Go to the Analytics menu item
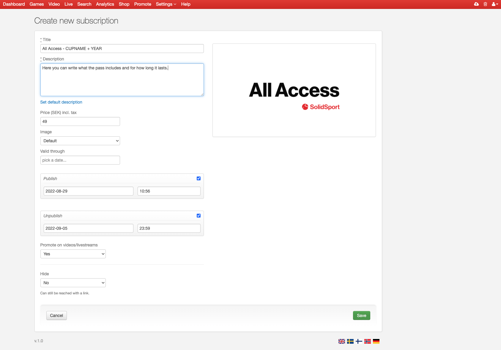The image size is (501, 350). click(x=105, y=4)
